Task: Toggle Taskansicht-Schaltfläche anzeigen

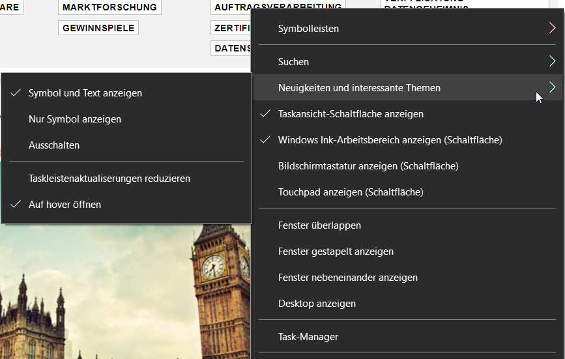Action: (x=351, y=114)
